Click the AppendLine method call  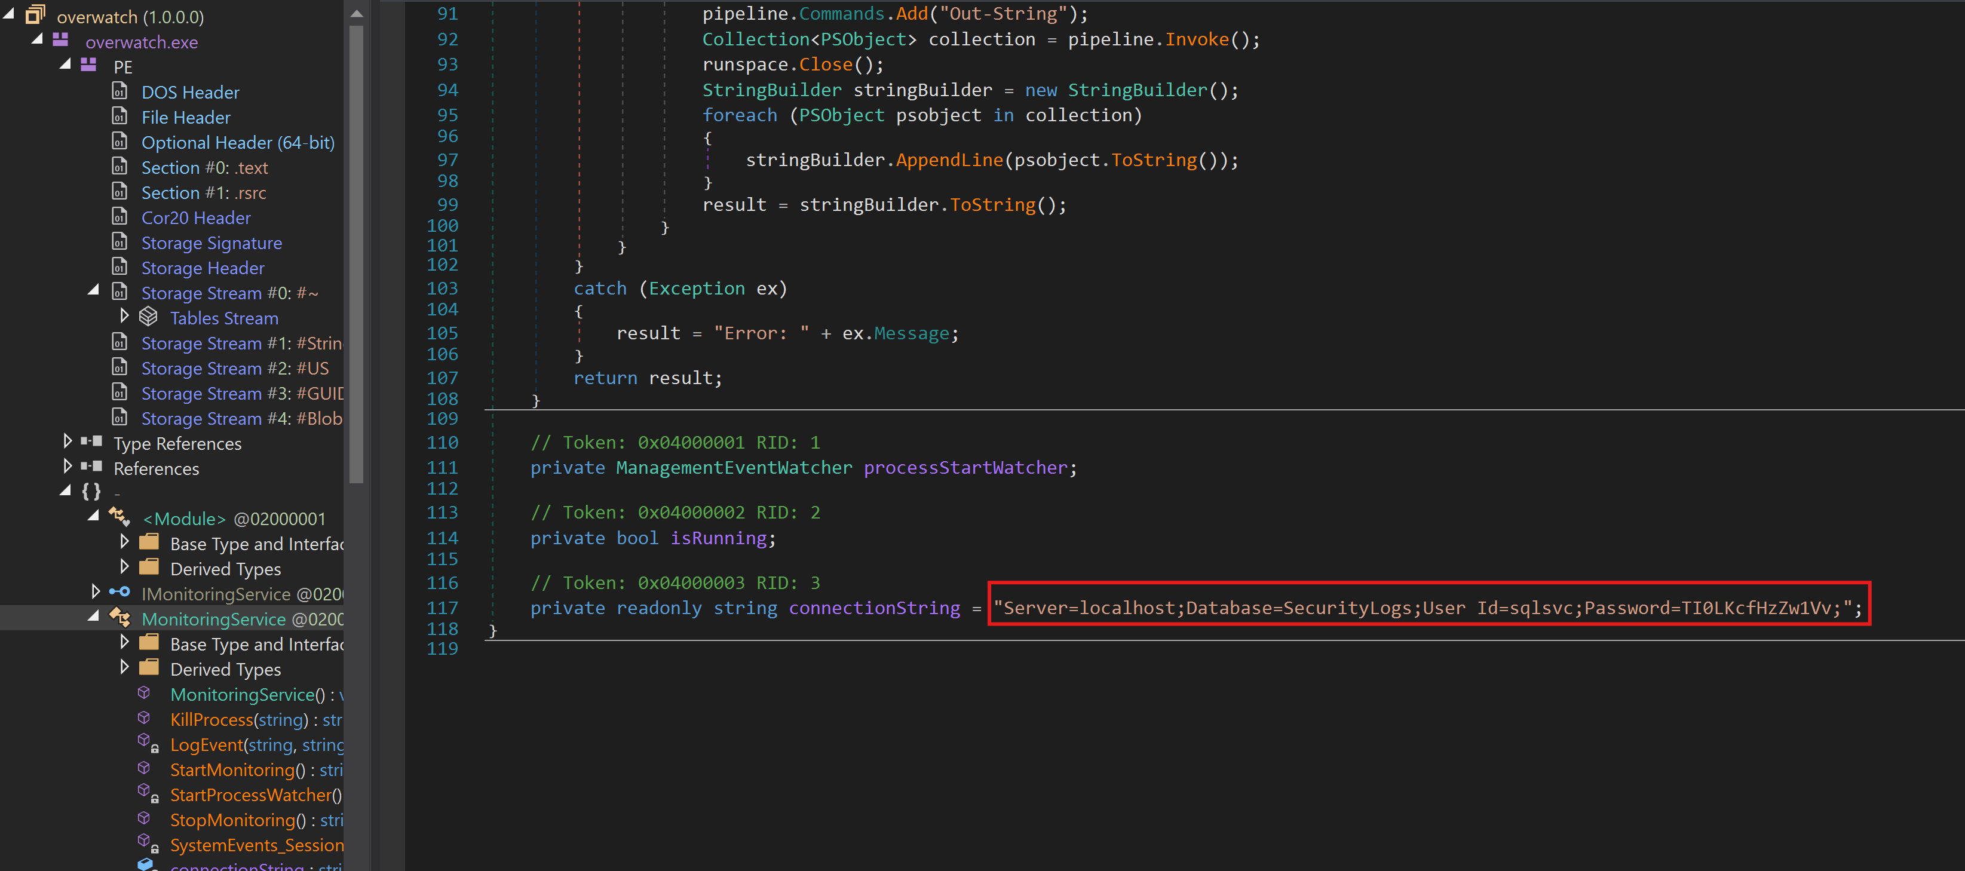949,160
